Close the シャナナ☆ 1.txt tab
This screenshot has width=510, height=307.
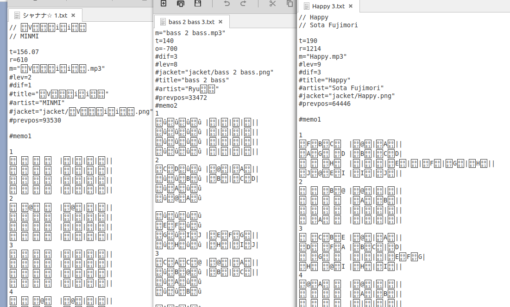coord(74,15)
